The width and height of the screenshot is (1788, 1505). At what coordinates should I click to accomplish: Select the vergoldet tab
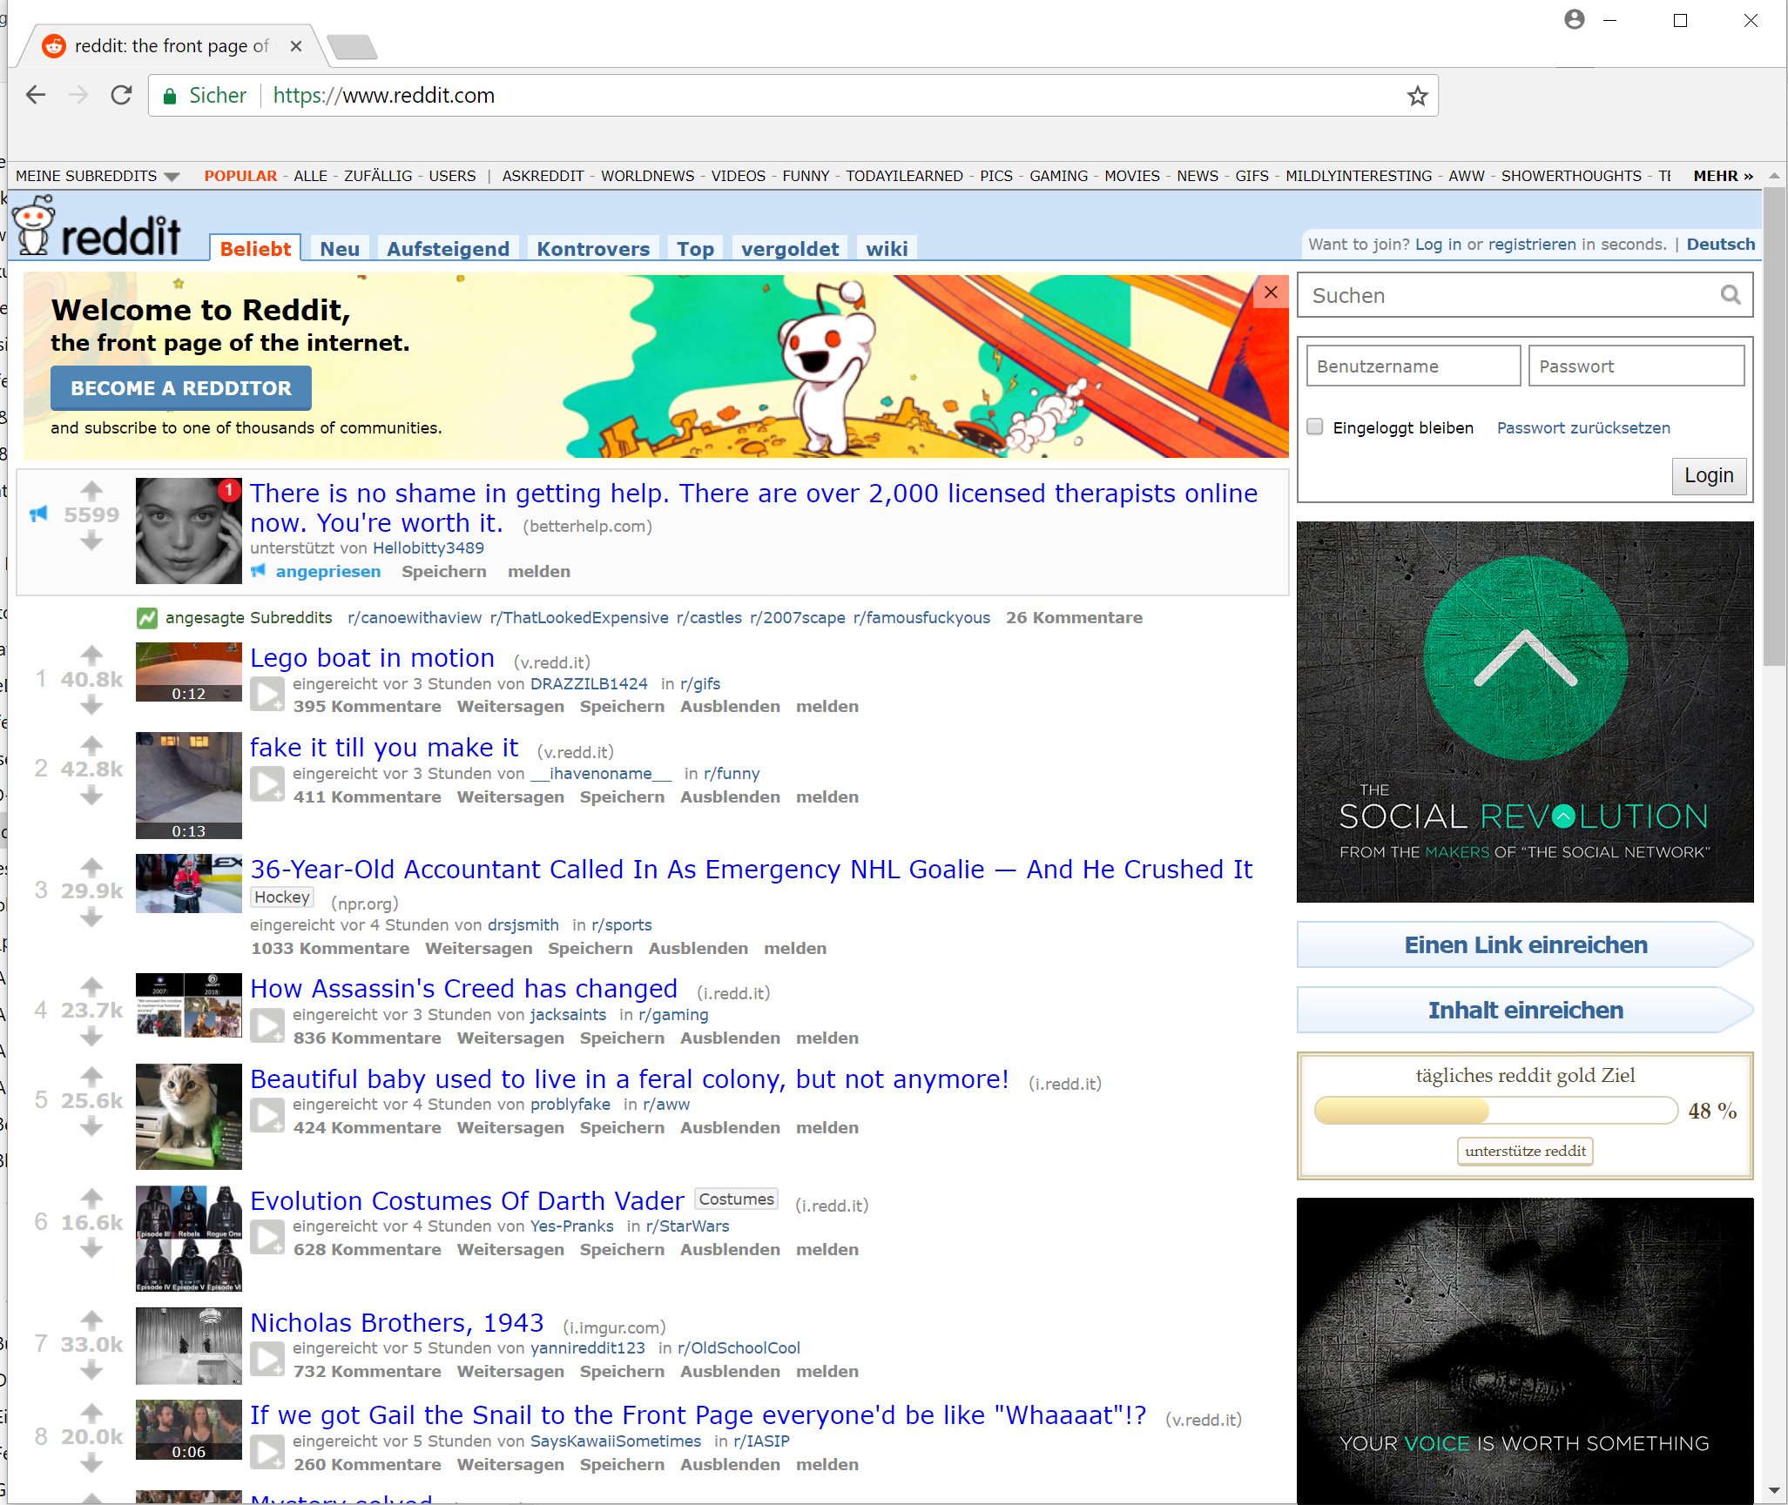(x=790, y=249)
